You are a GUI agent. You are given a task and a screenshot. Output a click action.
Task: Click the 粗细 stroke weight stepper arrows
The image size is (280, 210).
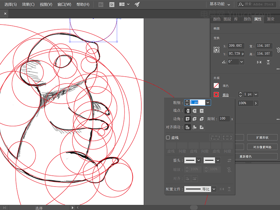coord(187,103)
